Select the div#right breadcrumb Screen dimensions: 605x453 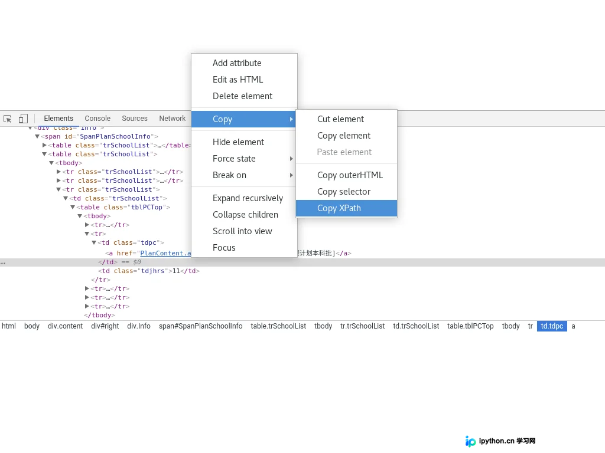[x=105, y=326]
